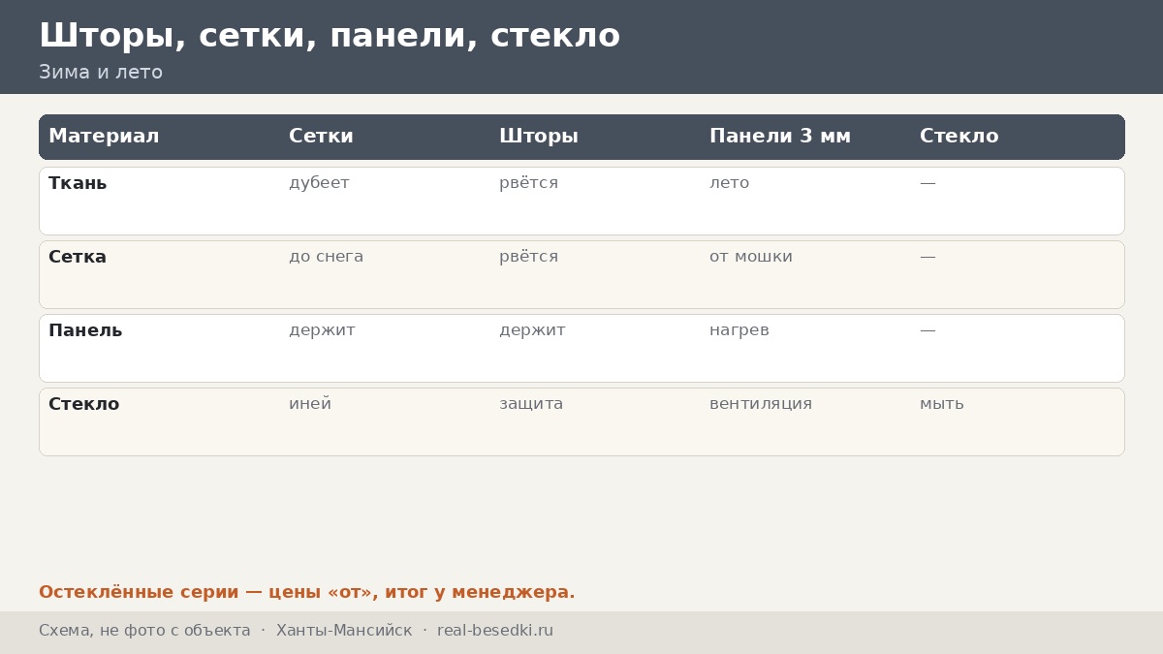Click the "лето" cell
Screen dimensions: 1163x654
click(729, 183)
